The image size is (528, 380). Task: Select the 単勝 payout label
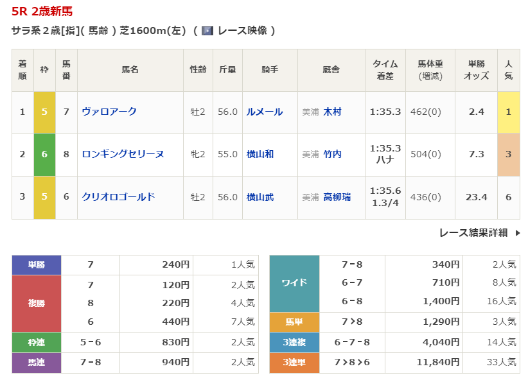[36, 264]
